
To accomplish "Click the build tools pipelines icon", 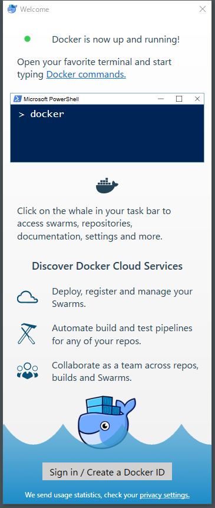I will [28, 334].
